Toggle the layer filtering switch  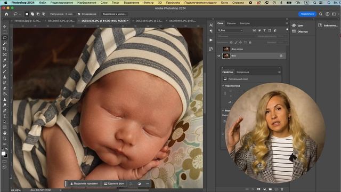287,30
